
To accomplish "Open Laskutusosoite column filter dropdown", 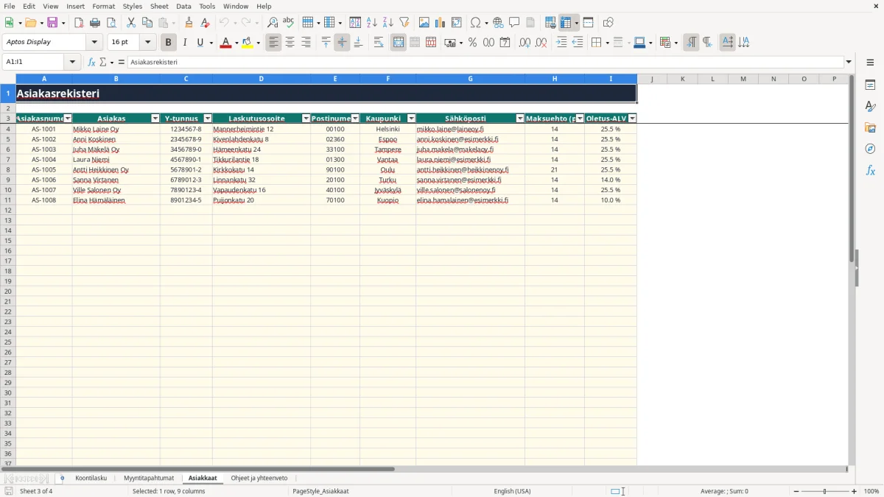I will click(x=306, y=119).
